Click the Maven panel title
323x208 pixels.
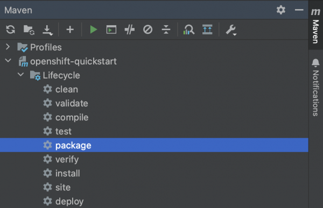point(18,10)
